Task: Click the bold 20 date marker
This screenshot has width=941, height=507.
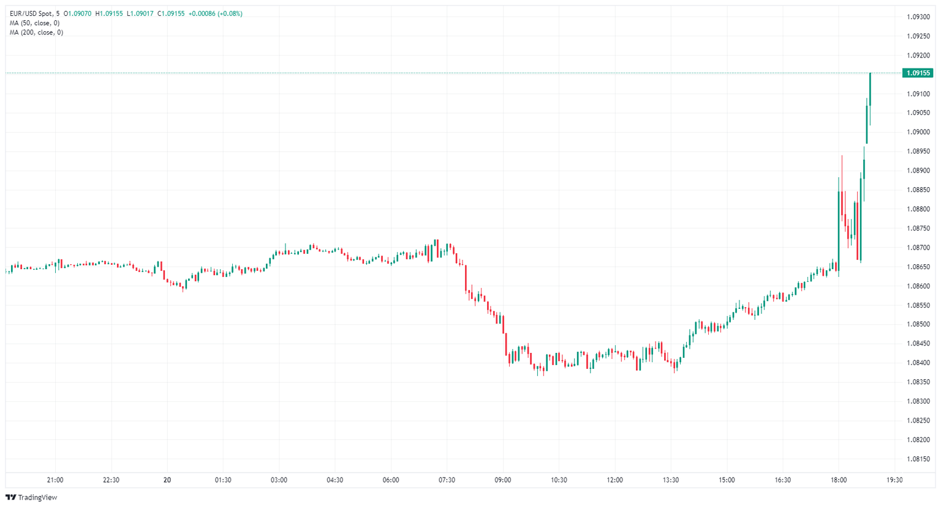Action: 167,480
